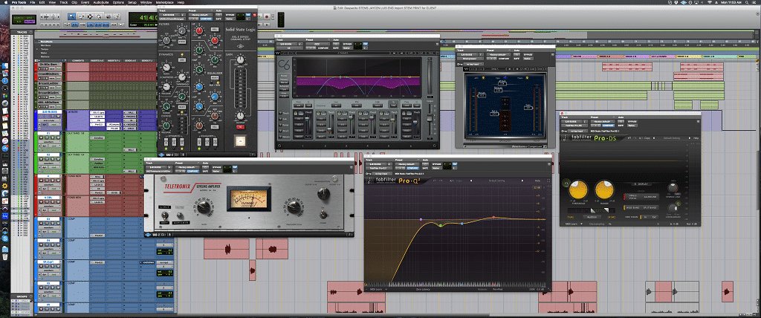Toggle BYPASS on SSL channel strip plugin
The image size is (761, 318).
(x=230, y=15)
